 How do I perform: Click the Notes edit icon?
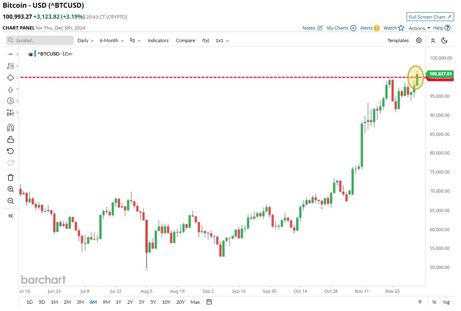tap(320, 28)
